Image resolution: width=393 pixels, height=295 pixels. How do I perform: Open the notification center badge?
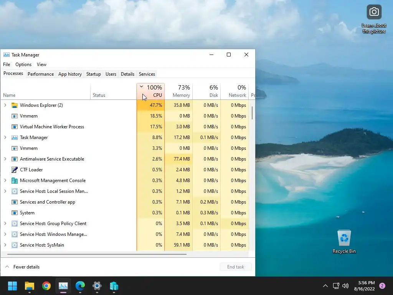(x=382, y=286)
